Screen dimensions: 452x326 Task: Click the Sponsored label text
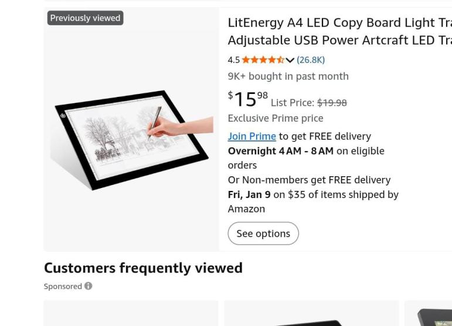click(63, 287)
